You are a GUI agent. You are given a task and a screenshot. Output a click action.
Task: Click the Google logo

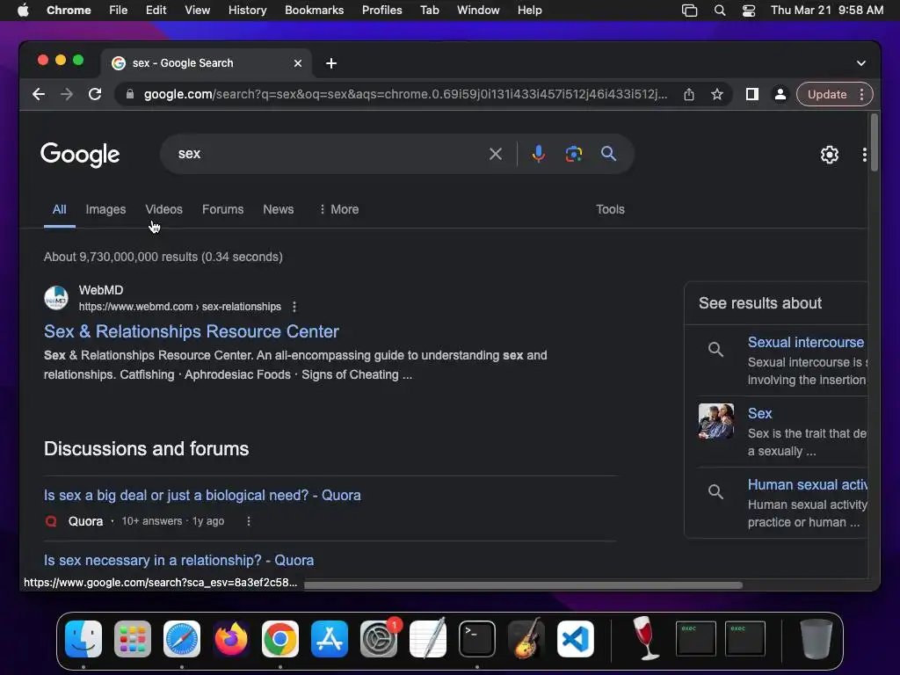coord(80,155)
